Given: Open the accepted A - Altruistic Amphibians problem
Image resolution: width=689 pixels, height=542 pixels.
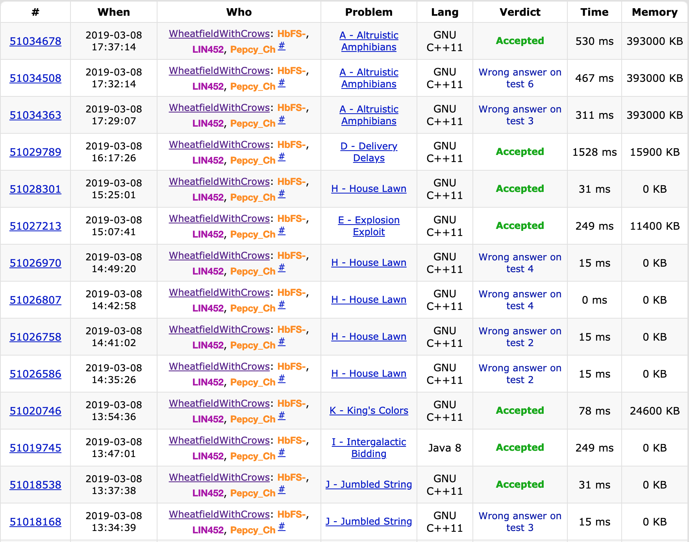Looking at the screenshot, I should point(369,41).
